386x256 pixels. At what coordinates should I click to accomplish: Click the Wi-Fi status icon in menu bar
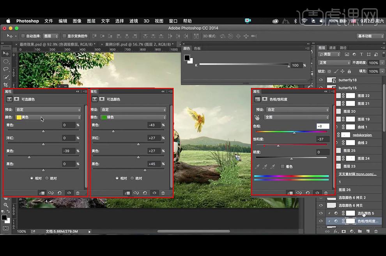tap(304, 21)
